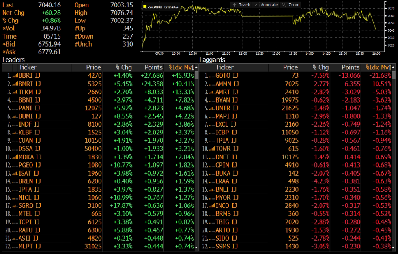Click the yellow JCI Index legend swatch
Image resolution: width=398 pixels, height=254 pixels.
(145, 7)
